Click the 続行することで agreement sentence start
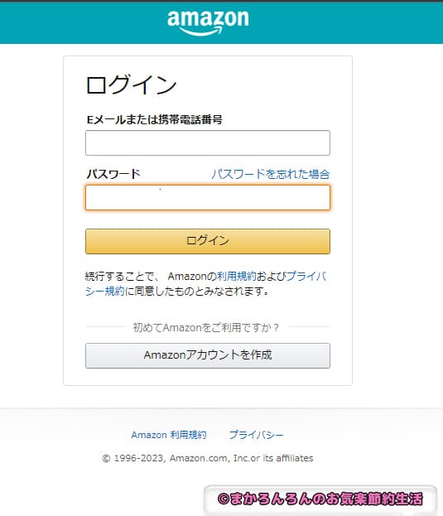Image resolution: width=443 pixels, height=516 pixels. pos(118,276)
